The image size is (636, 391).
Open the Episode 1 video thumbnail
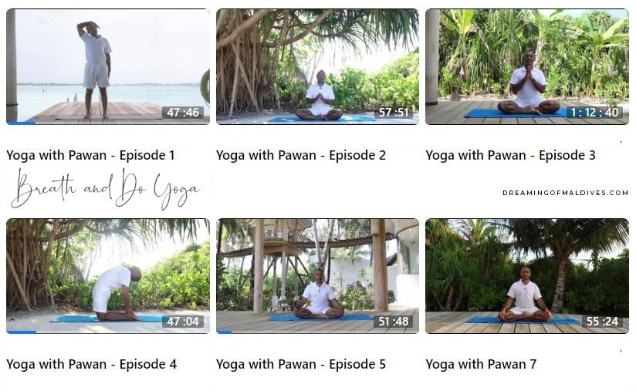click(x=108, y=66)
